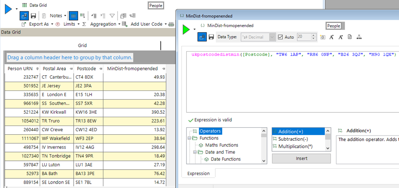Collapse the Functions tree node
This screenshot has width=399, height=188.
(x=189, y=138)
